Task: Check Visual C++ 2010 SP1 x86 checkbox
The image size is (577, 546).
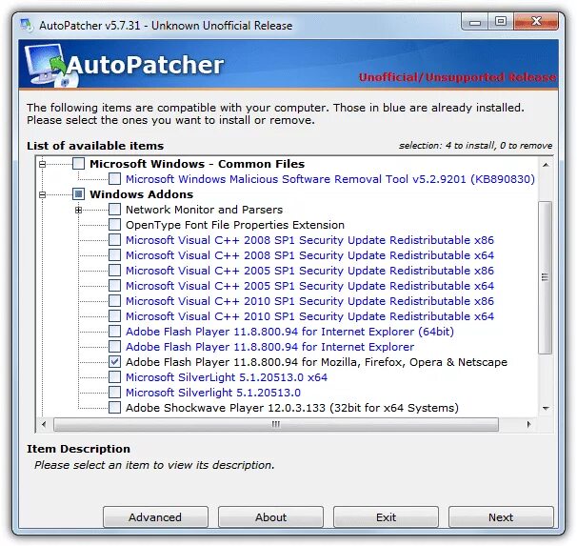Action: click(115, 301)
